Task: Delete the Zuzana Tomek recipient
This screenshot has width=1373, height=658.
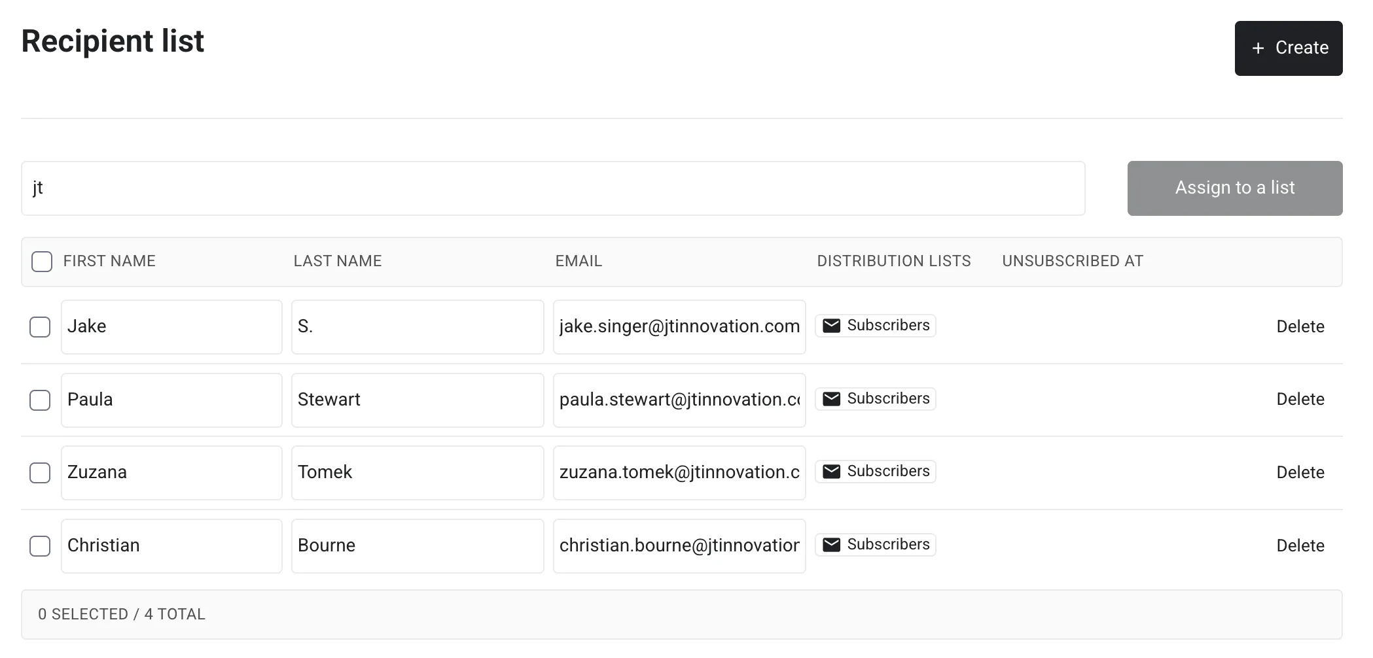Action: (1300, 472)
